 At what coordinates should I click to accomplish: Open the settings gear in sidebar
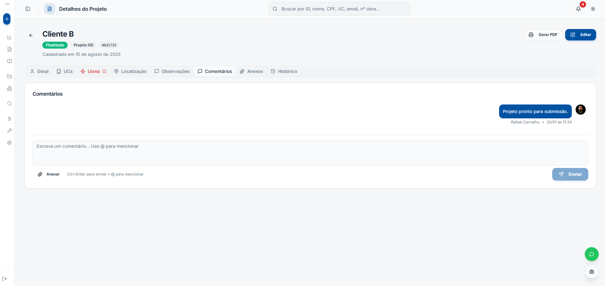click(x=9, y=143)
